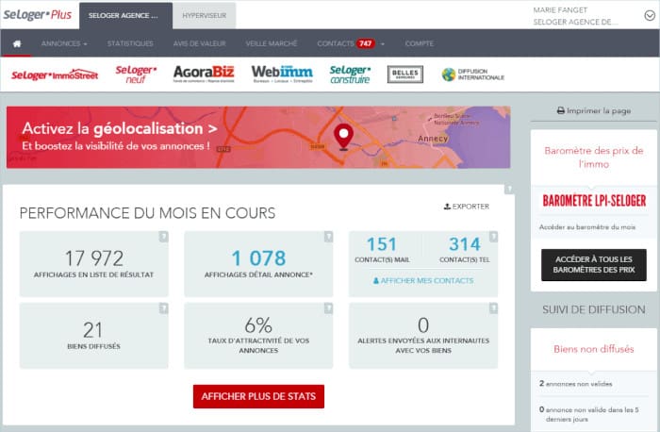Open SeLoger neuf portal logo
The height and width of the screenshot is (432, 660).
136,75
